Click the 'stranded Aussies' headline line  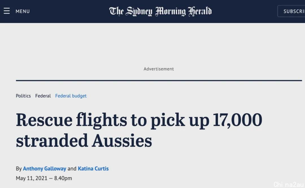[x=84, y=141]
